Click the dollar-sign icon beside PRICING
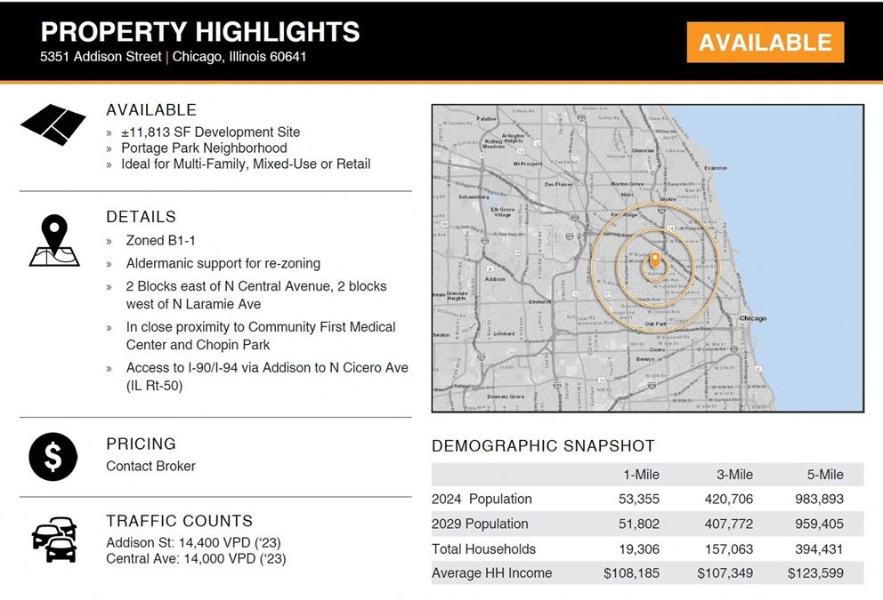 53,456
